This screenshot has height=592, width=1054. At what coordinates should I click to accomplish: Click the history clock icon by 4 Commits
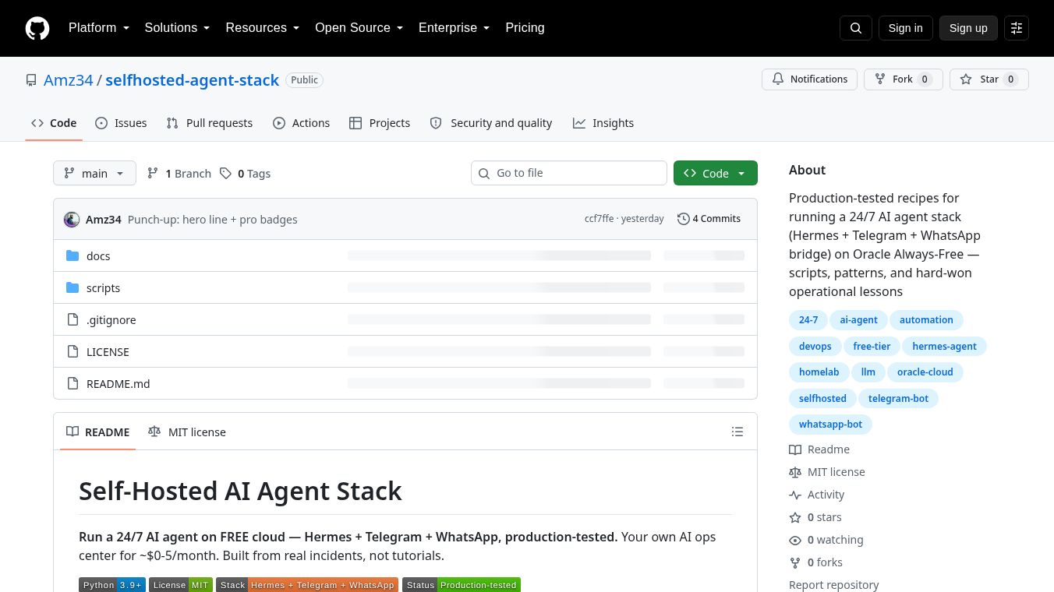pyautogui.click(x=684, y=219)
